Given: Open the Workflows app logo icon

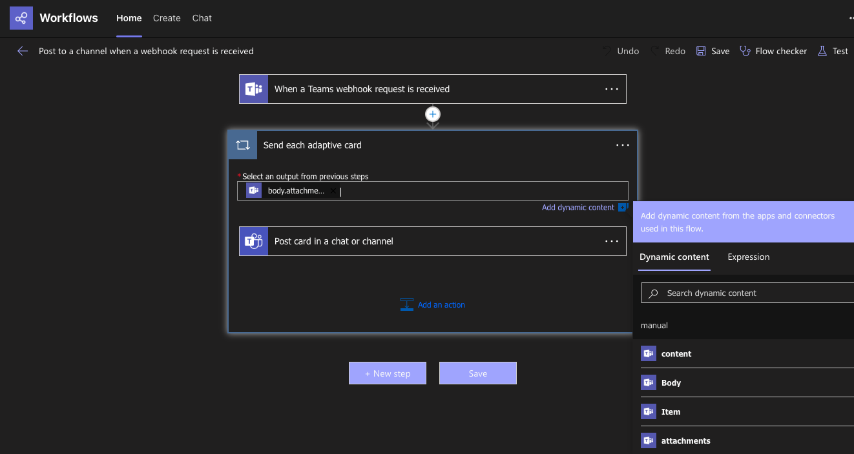Looking at the screenshot, I should pyautogui.click(x=21, y=18).
